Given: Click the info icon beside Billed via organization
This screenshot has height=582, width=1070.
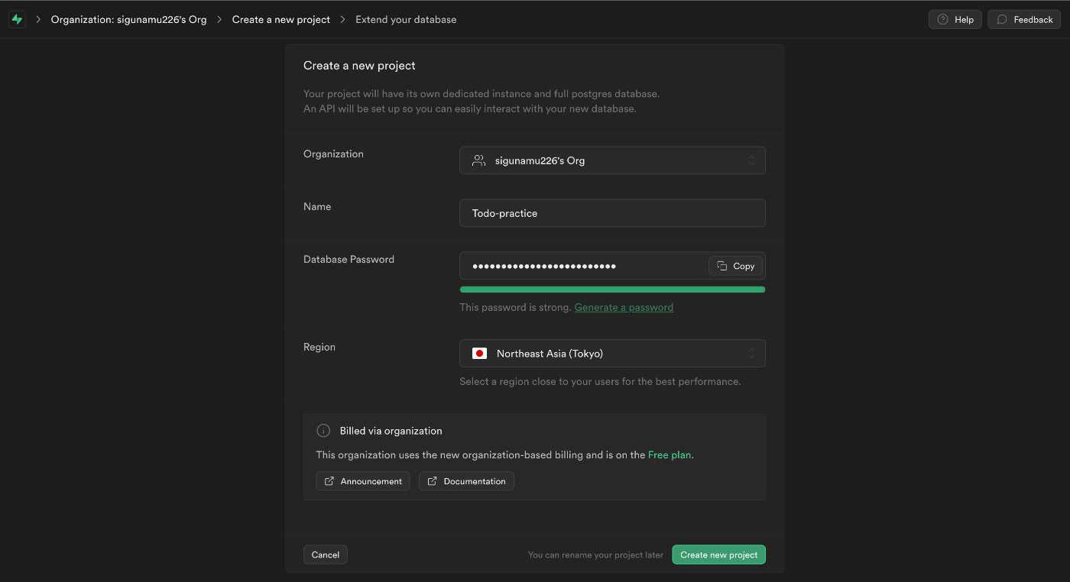Looking at the screenshot, I should pyautogui.click(x=324, y=431).
